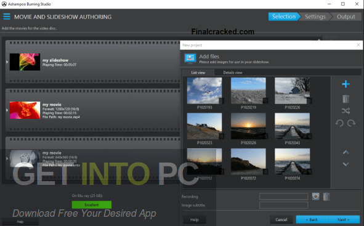Click the 'my slideshow' title text
Image resolution: width=364 pixels, height=226 pixels.
click(55, 60)
